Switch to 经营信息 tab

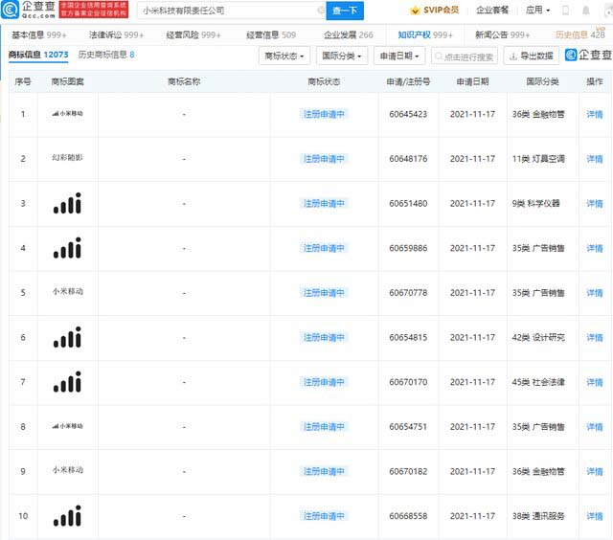271,35
